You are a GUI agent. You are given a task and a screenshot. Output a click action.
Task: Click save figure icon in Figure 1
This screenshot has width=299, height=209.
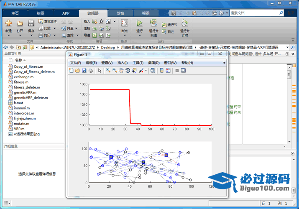pos(84,71)
